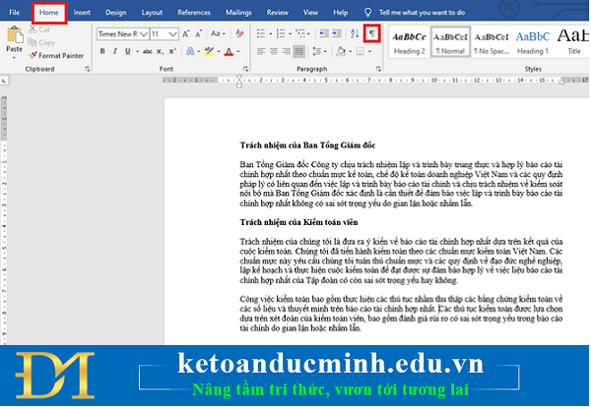
Task: Switch to the Mailings tab
Action: coord(238,13)
